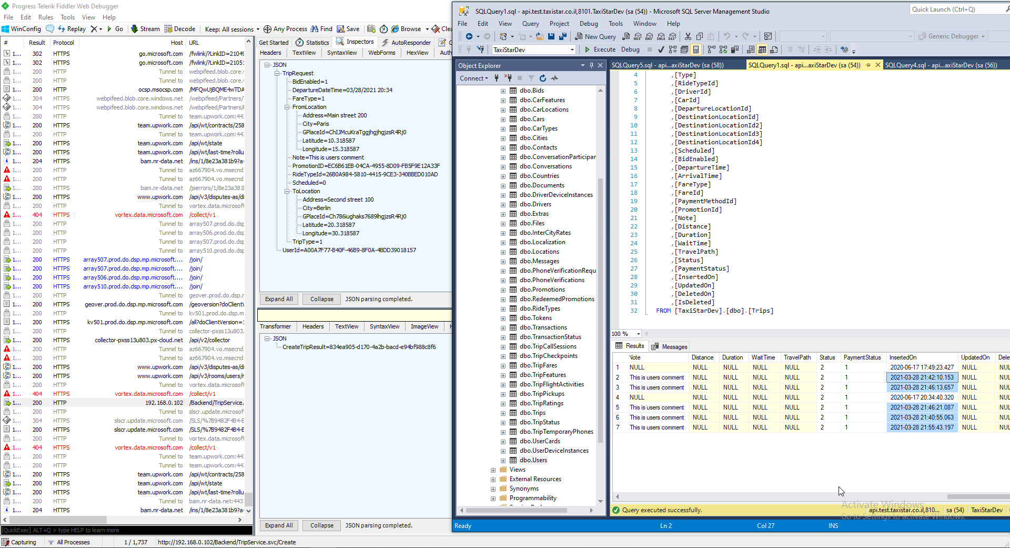Focus the Fiddler QuickExec command box
The height and width of the screenshot is (548, 1010).
127,530
